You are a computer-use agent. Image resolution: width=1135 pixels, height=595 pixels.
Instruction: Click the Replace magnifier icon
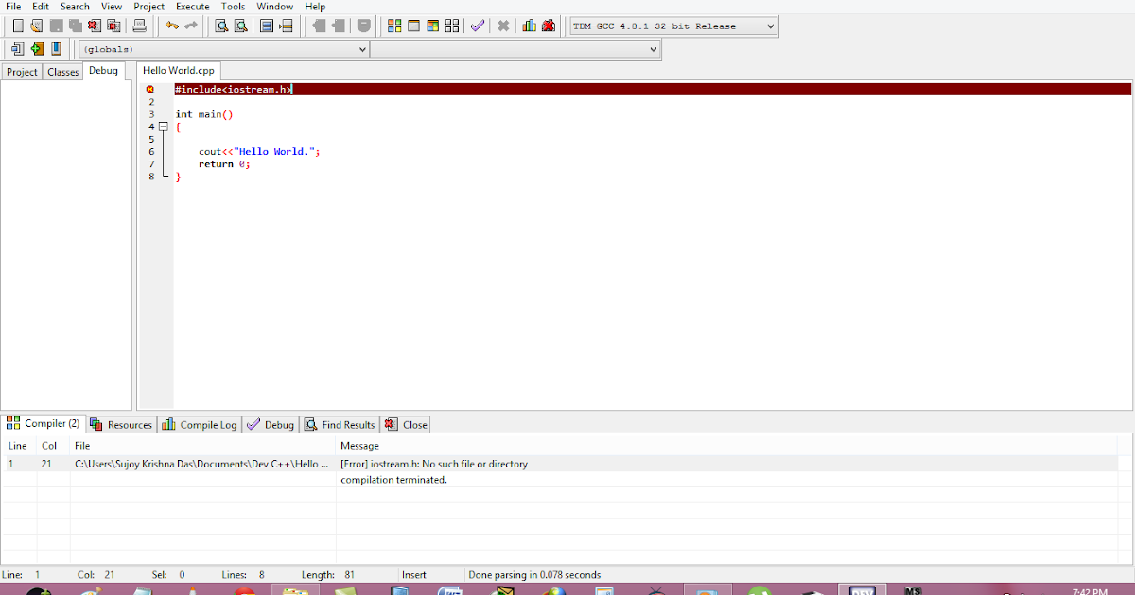pos(240,25)
